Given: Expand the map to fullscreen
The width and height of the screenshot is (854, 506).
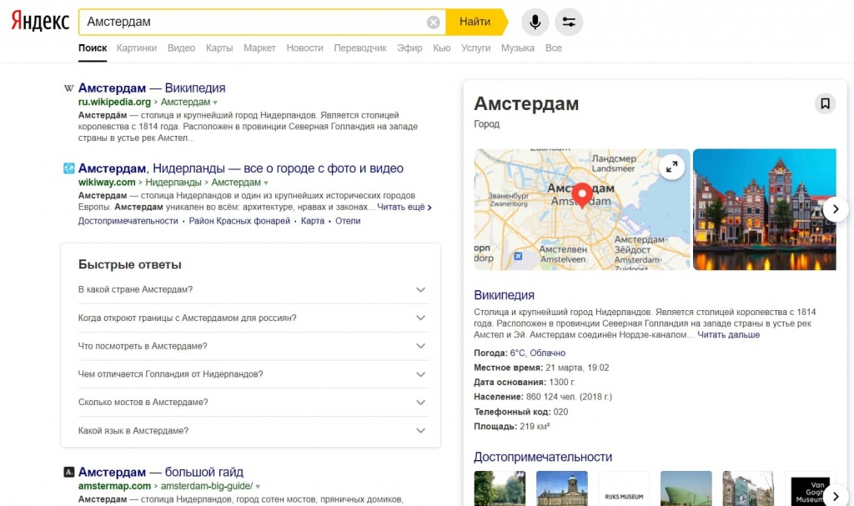Looking at the screenshot, I should (671, 168).
